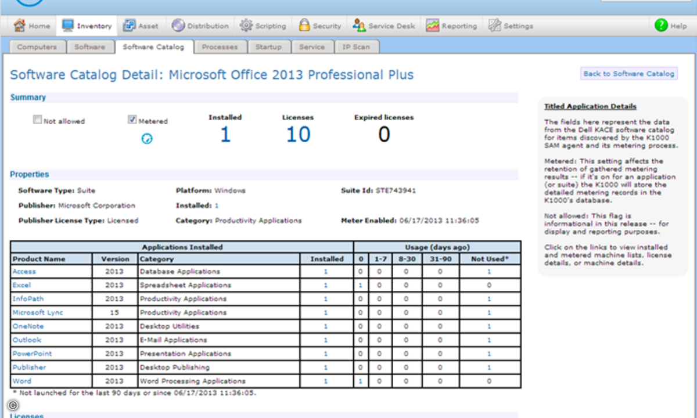697x418 pixels.
Task: Click version 15 in the Microsoft Lync row
Action: pos(115,313)
